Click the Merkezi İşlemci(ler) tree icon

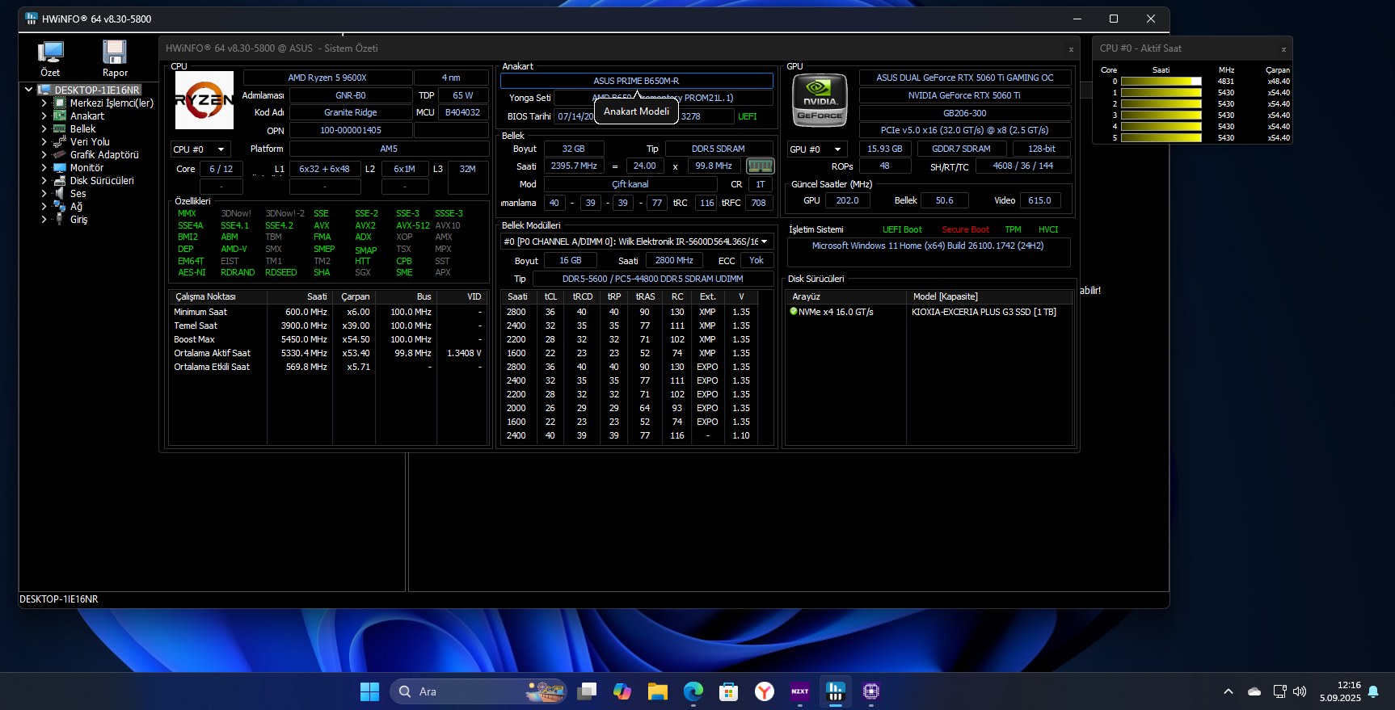(60, 103)
